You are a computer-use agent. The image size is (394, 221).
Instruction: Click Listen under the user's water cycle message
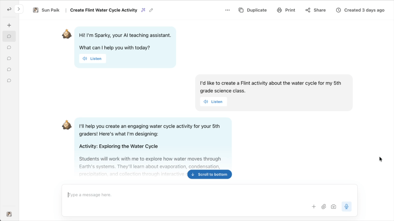click(213, 102)
